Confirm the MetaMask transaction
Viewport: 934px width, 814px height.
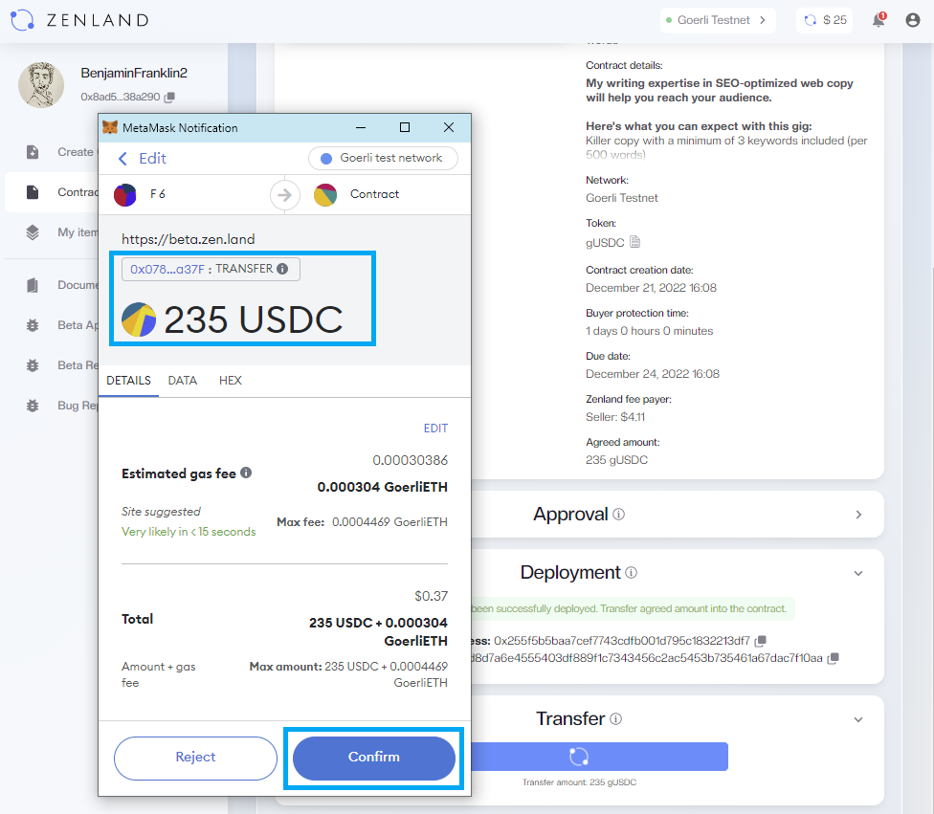(x=374, y=758)
